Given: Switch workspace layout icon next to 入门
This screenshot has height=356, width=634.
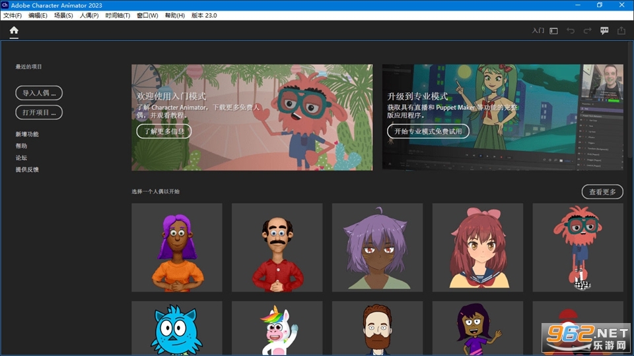Looking at the screenshot, I should point(553,31).
